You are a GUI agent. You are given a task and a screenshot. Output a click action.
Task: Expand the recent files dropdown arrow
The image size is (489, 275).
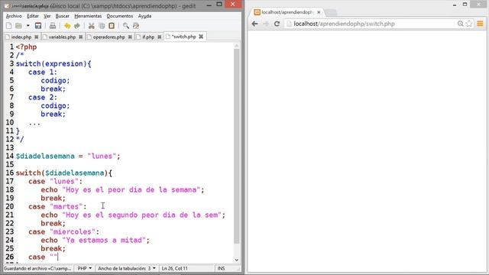(x=28, y=26)
